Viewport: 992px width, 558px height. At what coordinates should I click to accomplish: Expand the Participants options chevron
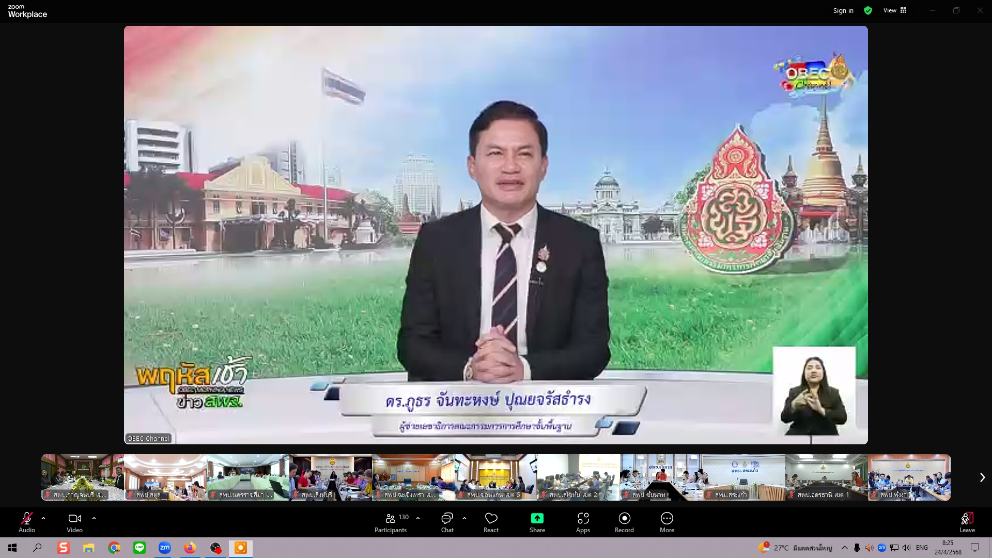click(x=418, y=518)
